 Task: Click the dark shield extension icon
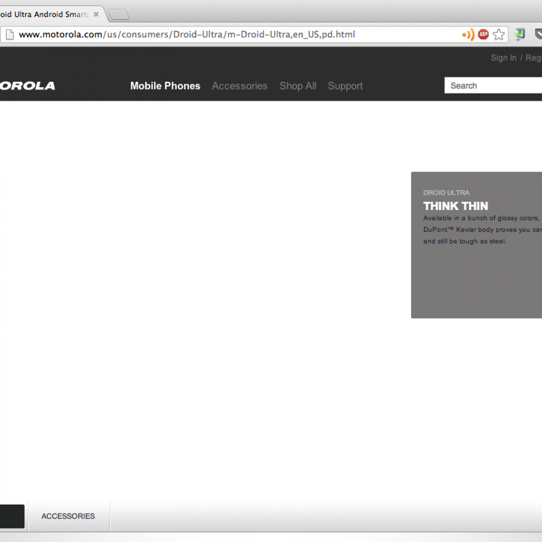(538, 34)
